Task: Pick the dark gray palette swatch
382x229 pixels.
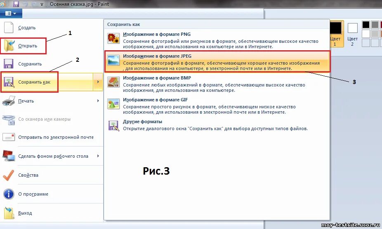Action: point(375,25)
